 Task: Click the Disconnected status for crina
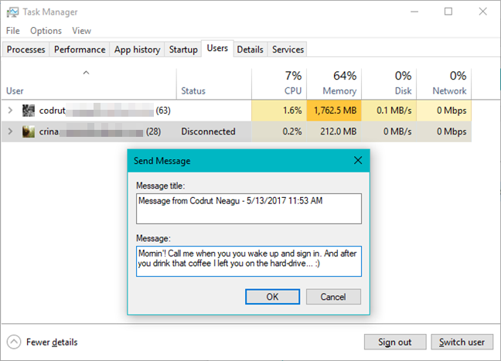point(208,131)
